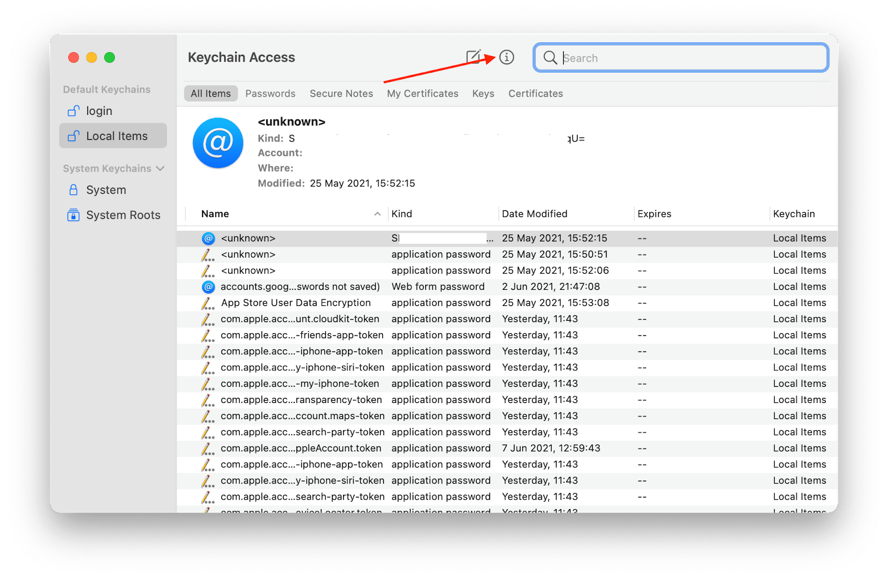Click the open padlock beside Local Items

click(73, 135)
